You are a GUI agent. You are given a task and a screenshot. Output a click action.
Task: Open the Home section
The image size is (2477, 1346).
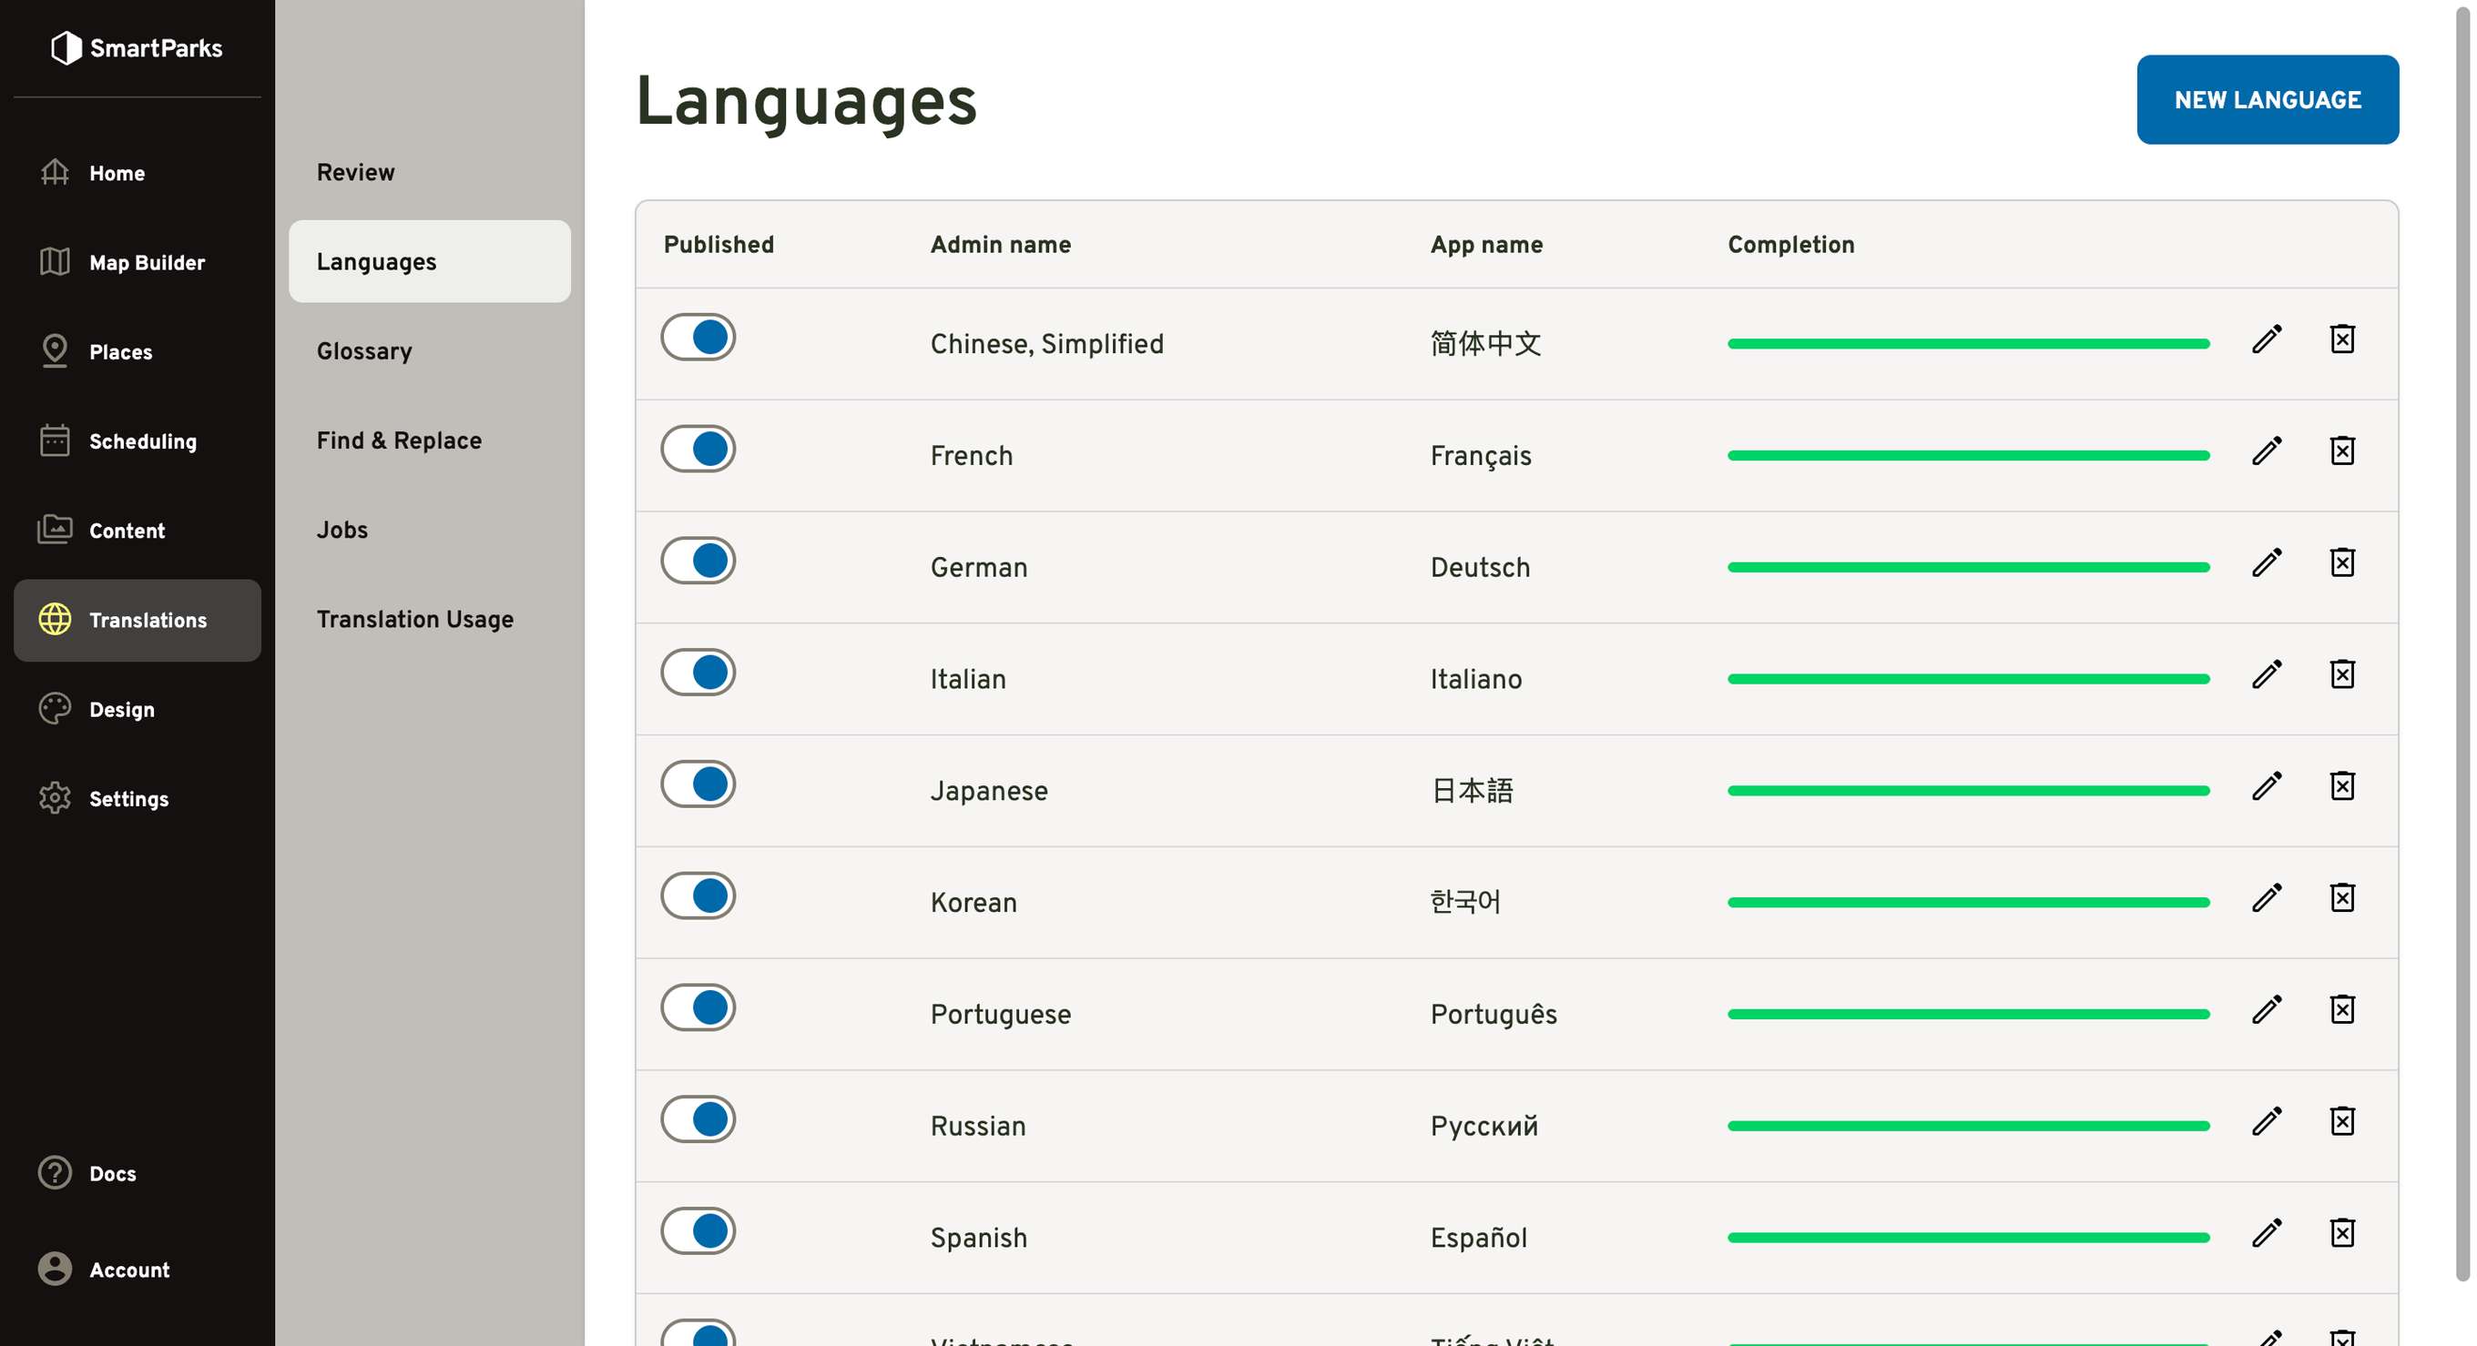(x=138, y=173)
